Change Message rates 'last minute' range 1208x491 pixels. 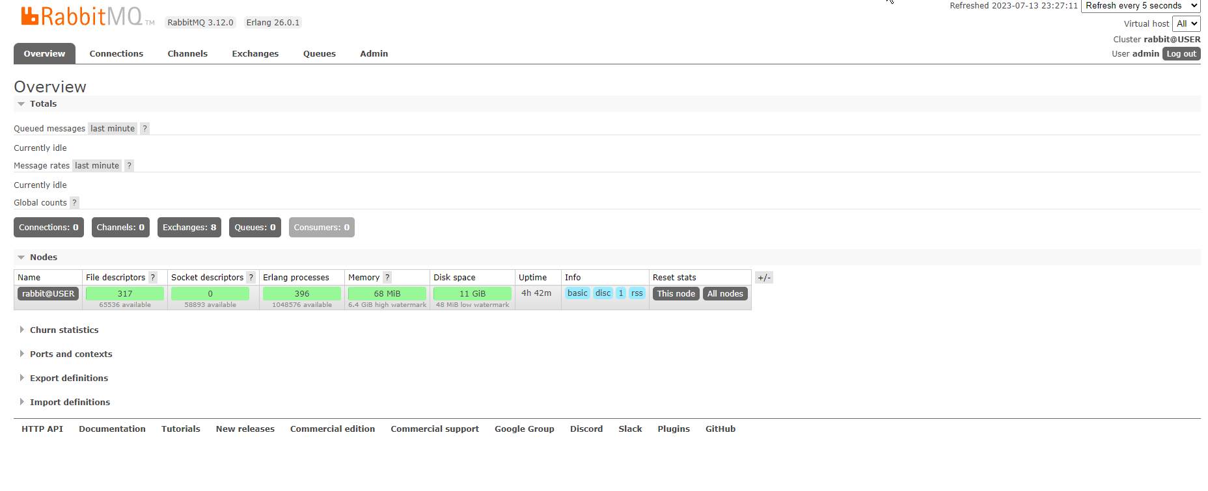click(97, 166)
